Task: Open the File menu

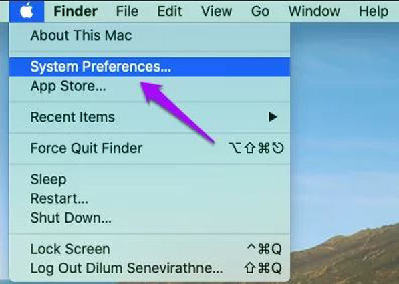Action: click(x=127, y=11)
